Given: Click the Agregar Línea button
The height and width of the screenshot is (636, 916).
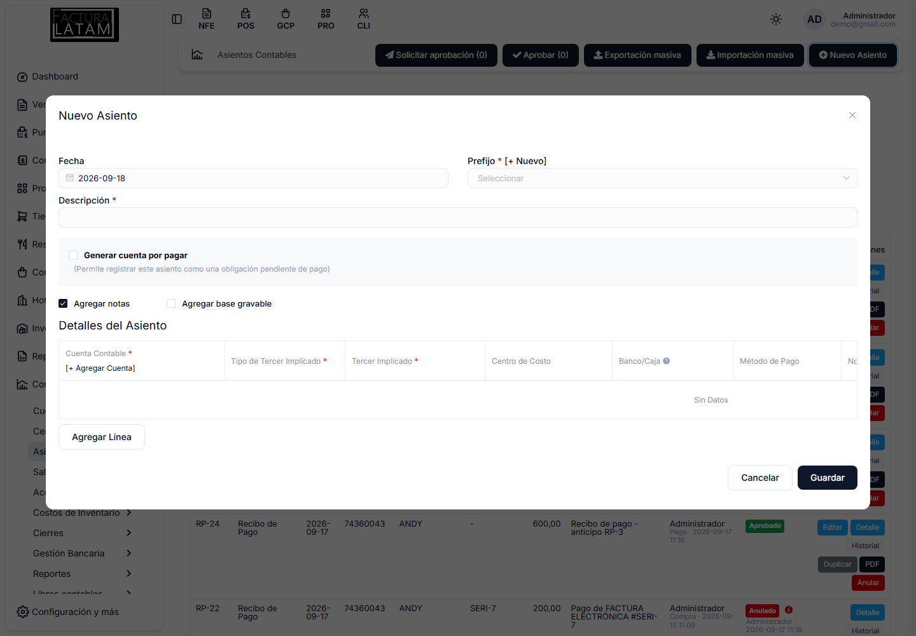Looking at the screenshot, I should (102, 437).
